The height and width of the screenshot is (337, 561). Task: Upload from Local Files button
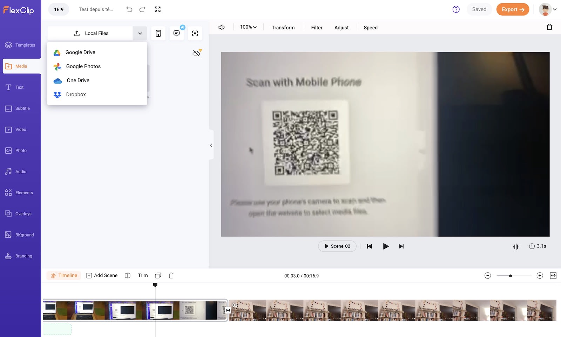pyautogui.click(x=90, y=33)
